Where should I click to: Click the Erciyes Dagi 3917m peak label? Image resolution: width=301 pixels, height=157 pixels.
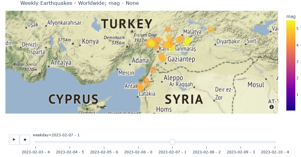tap(145, 37)
